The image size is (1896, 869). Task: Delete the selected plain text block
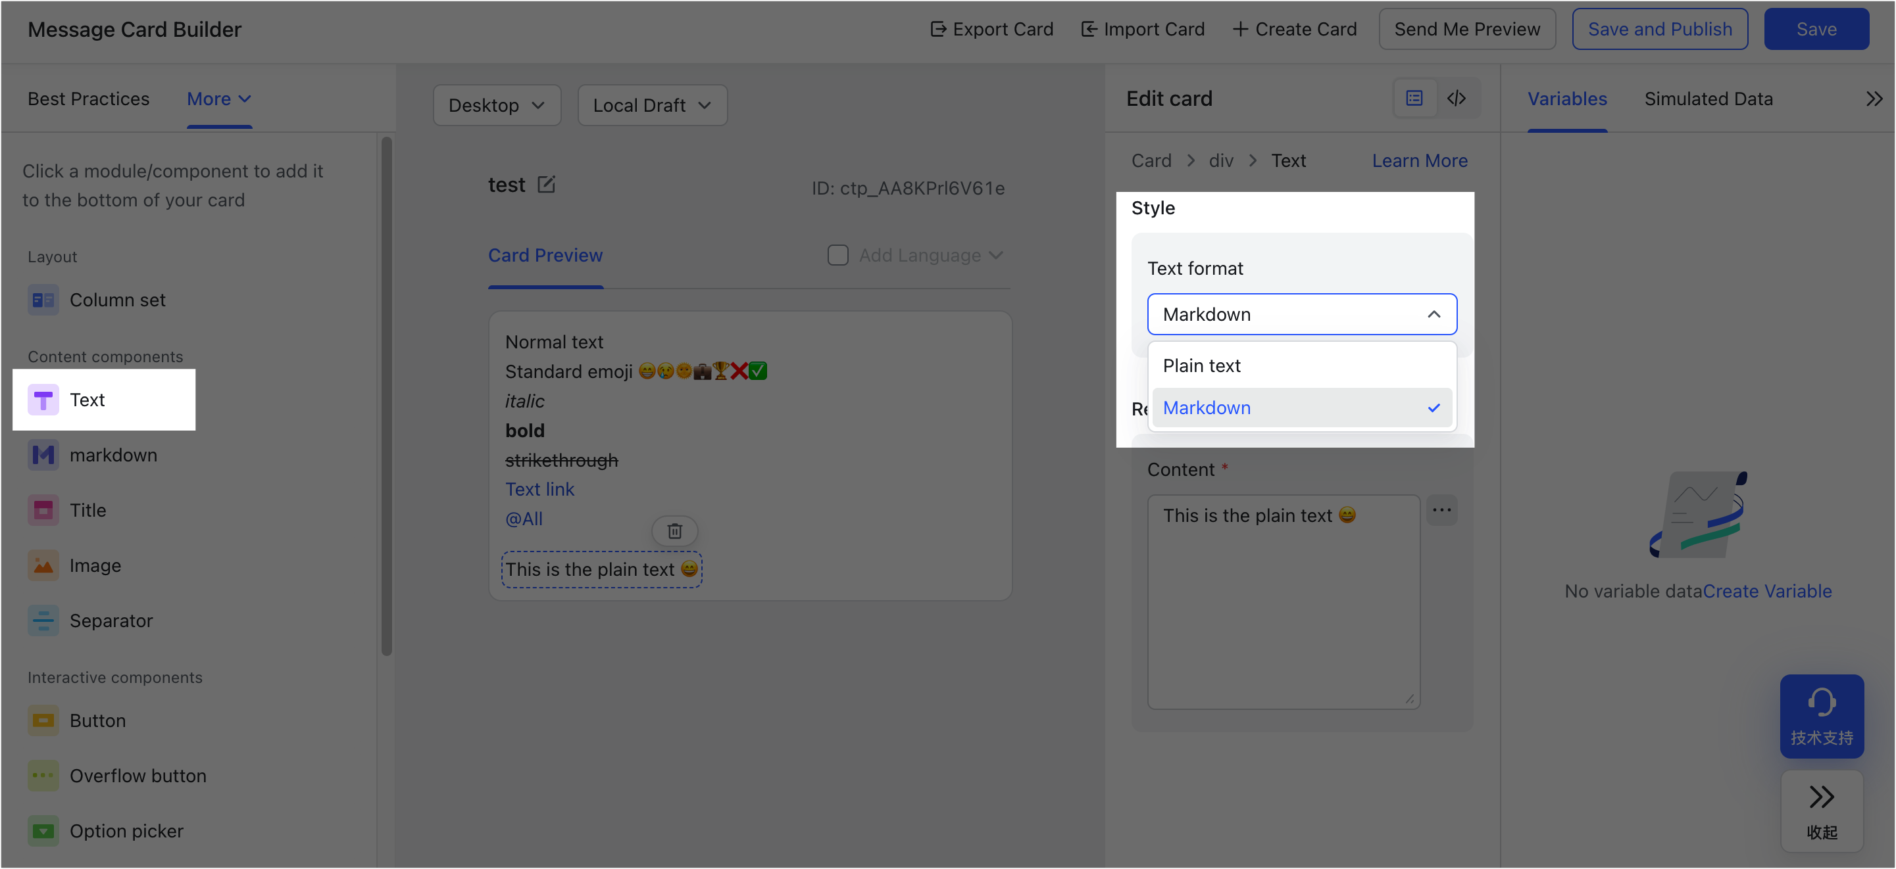[675, 531]
